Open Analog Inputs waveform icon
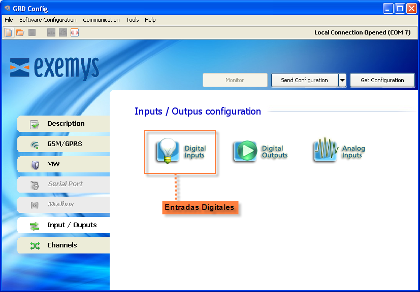Viewport: 420px width, 292px height. [326, 150]
